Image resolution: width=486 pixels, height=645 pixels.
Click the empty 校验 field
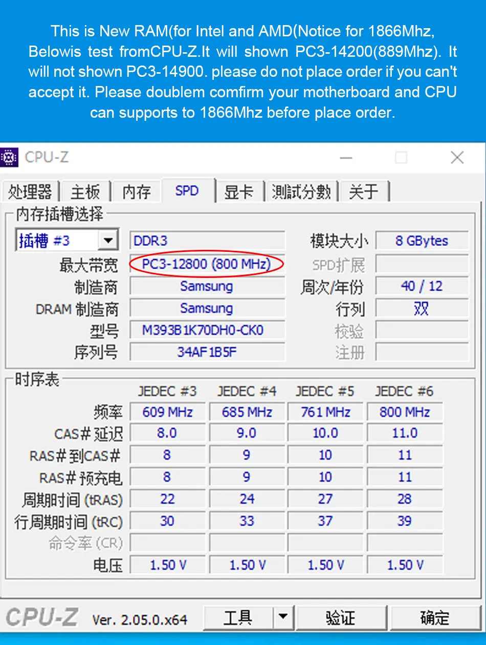tap(422, 330)
